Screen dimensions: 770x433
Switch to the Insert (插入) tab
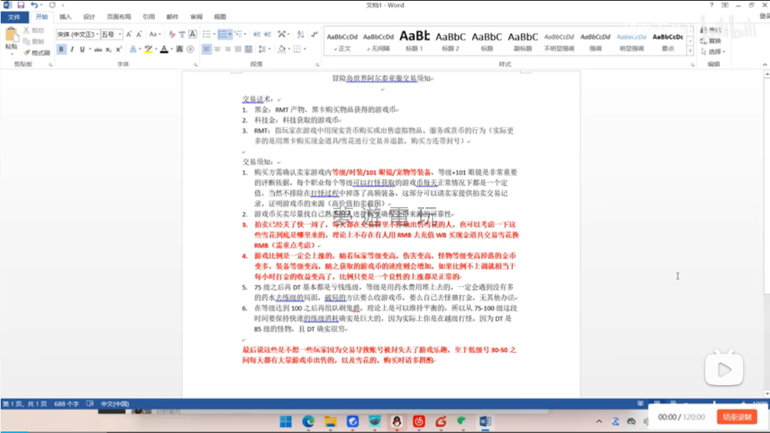tap(66, 16)
